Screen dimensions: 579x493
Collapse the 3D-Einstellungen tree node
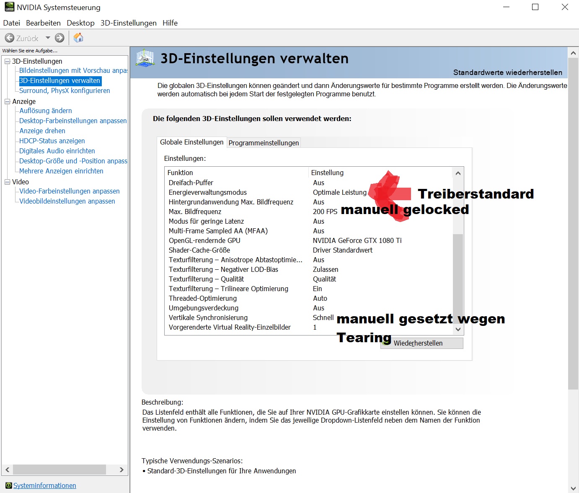7,62
